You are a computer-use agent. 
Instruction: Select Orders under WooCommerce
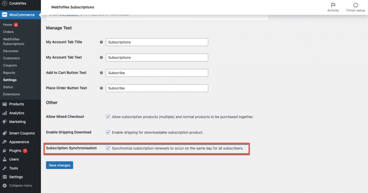tap(8, 32)
